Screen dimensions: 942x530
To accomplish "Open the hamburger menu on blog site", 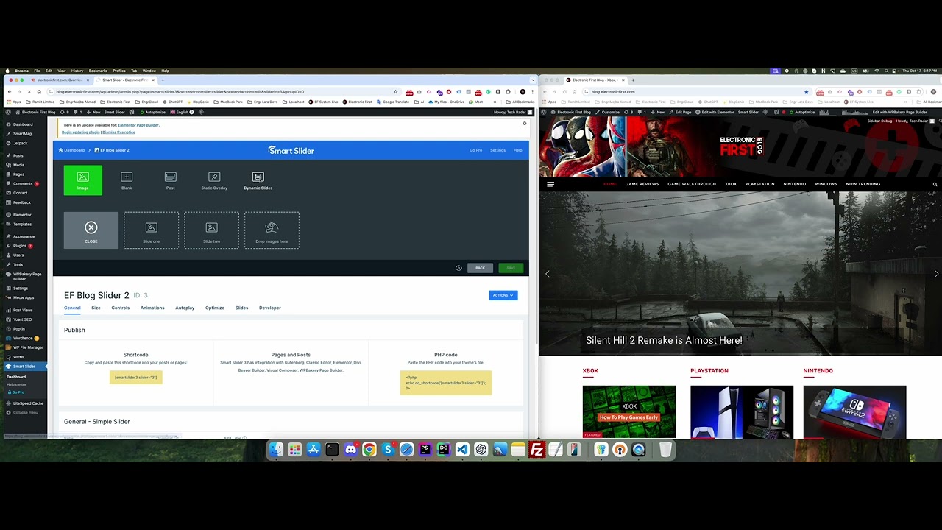I will point(550,184).
